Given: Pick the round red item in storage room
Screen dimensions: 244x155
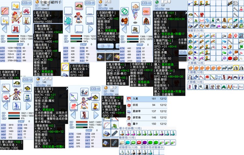Looking at the screenshot, I should (x=230, y=58).
